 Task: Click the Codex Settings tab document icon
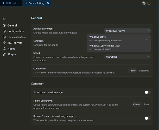27,3
